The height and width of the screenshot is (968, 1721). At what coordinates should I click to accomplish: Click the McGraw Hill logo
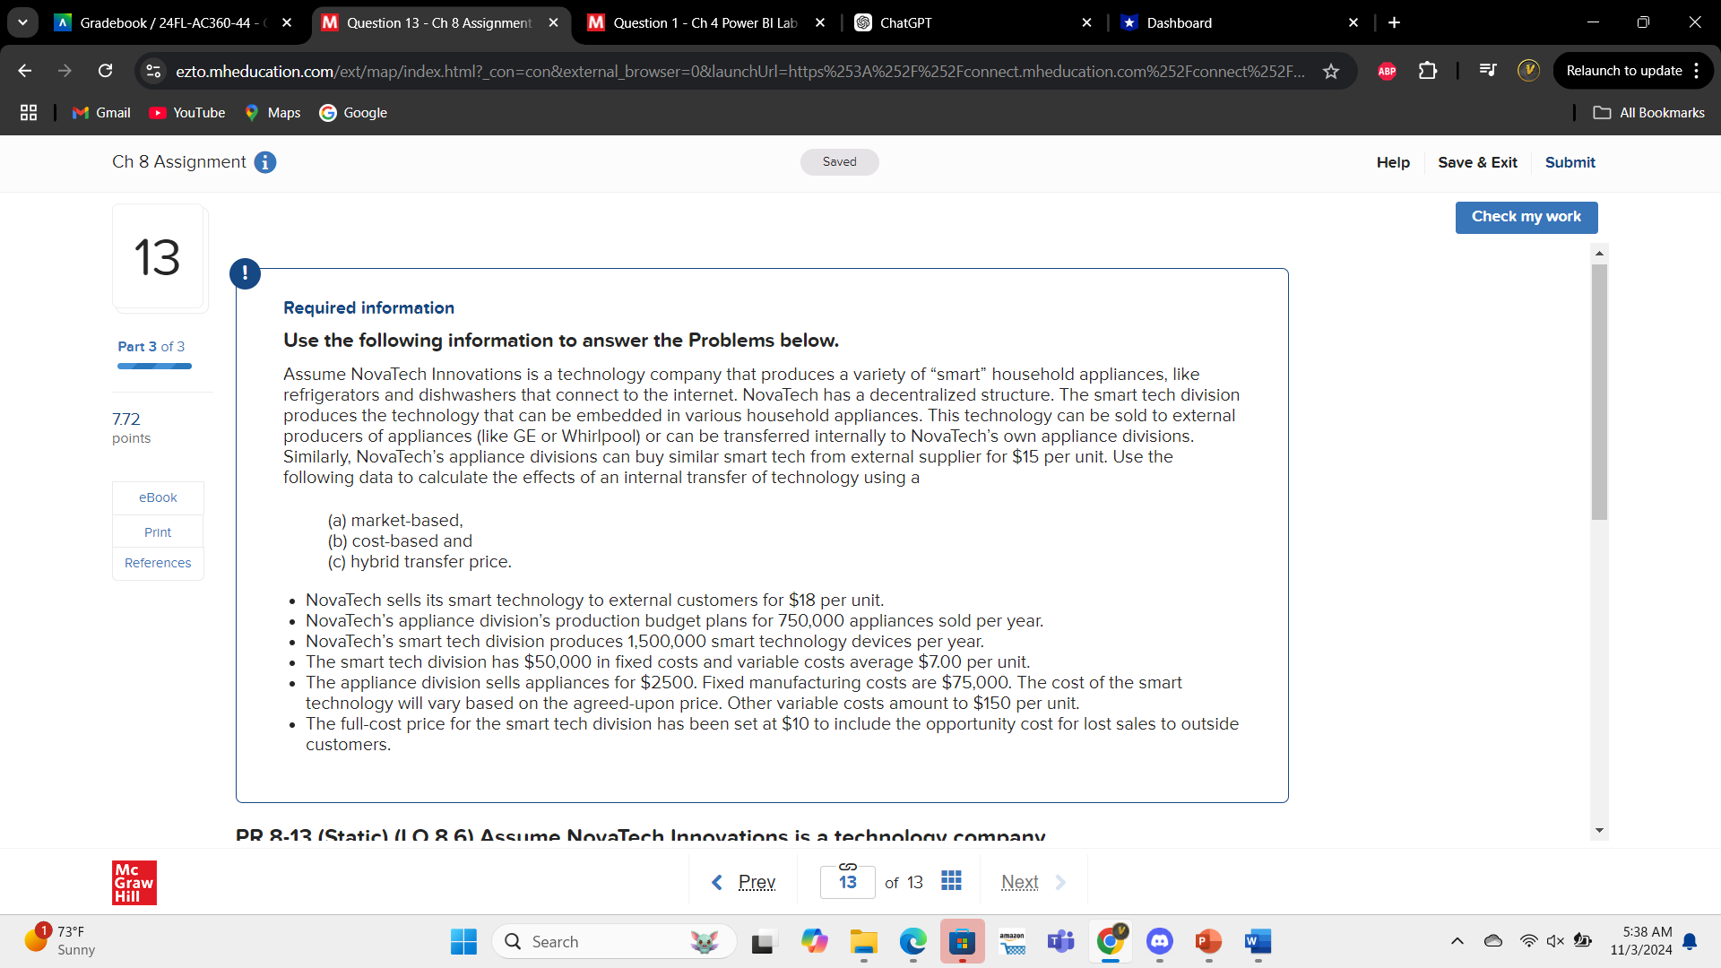point(134,882)
